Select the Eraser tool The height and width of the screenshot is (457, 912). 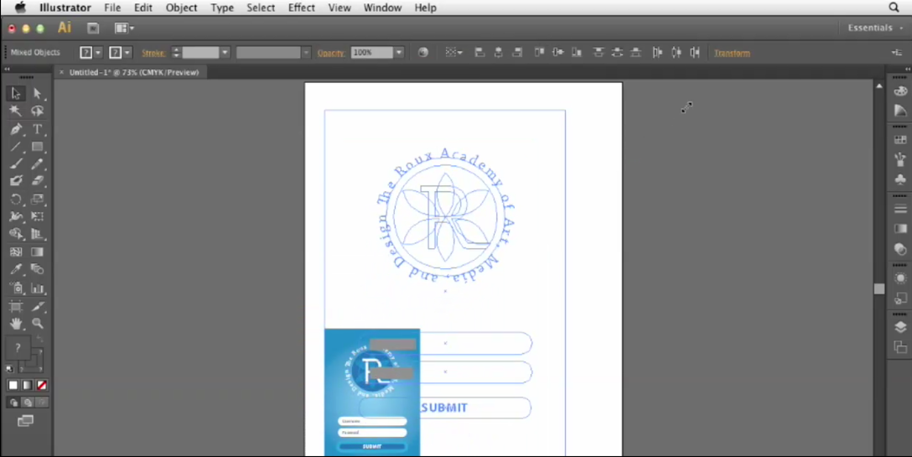37,181
